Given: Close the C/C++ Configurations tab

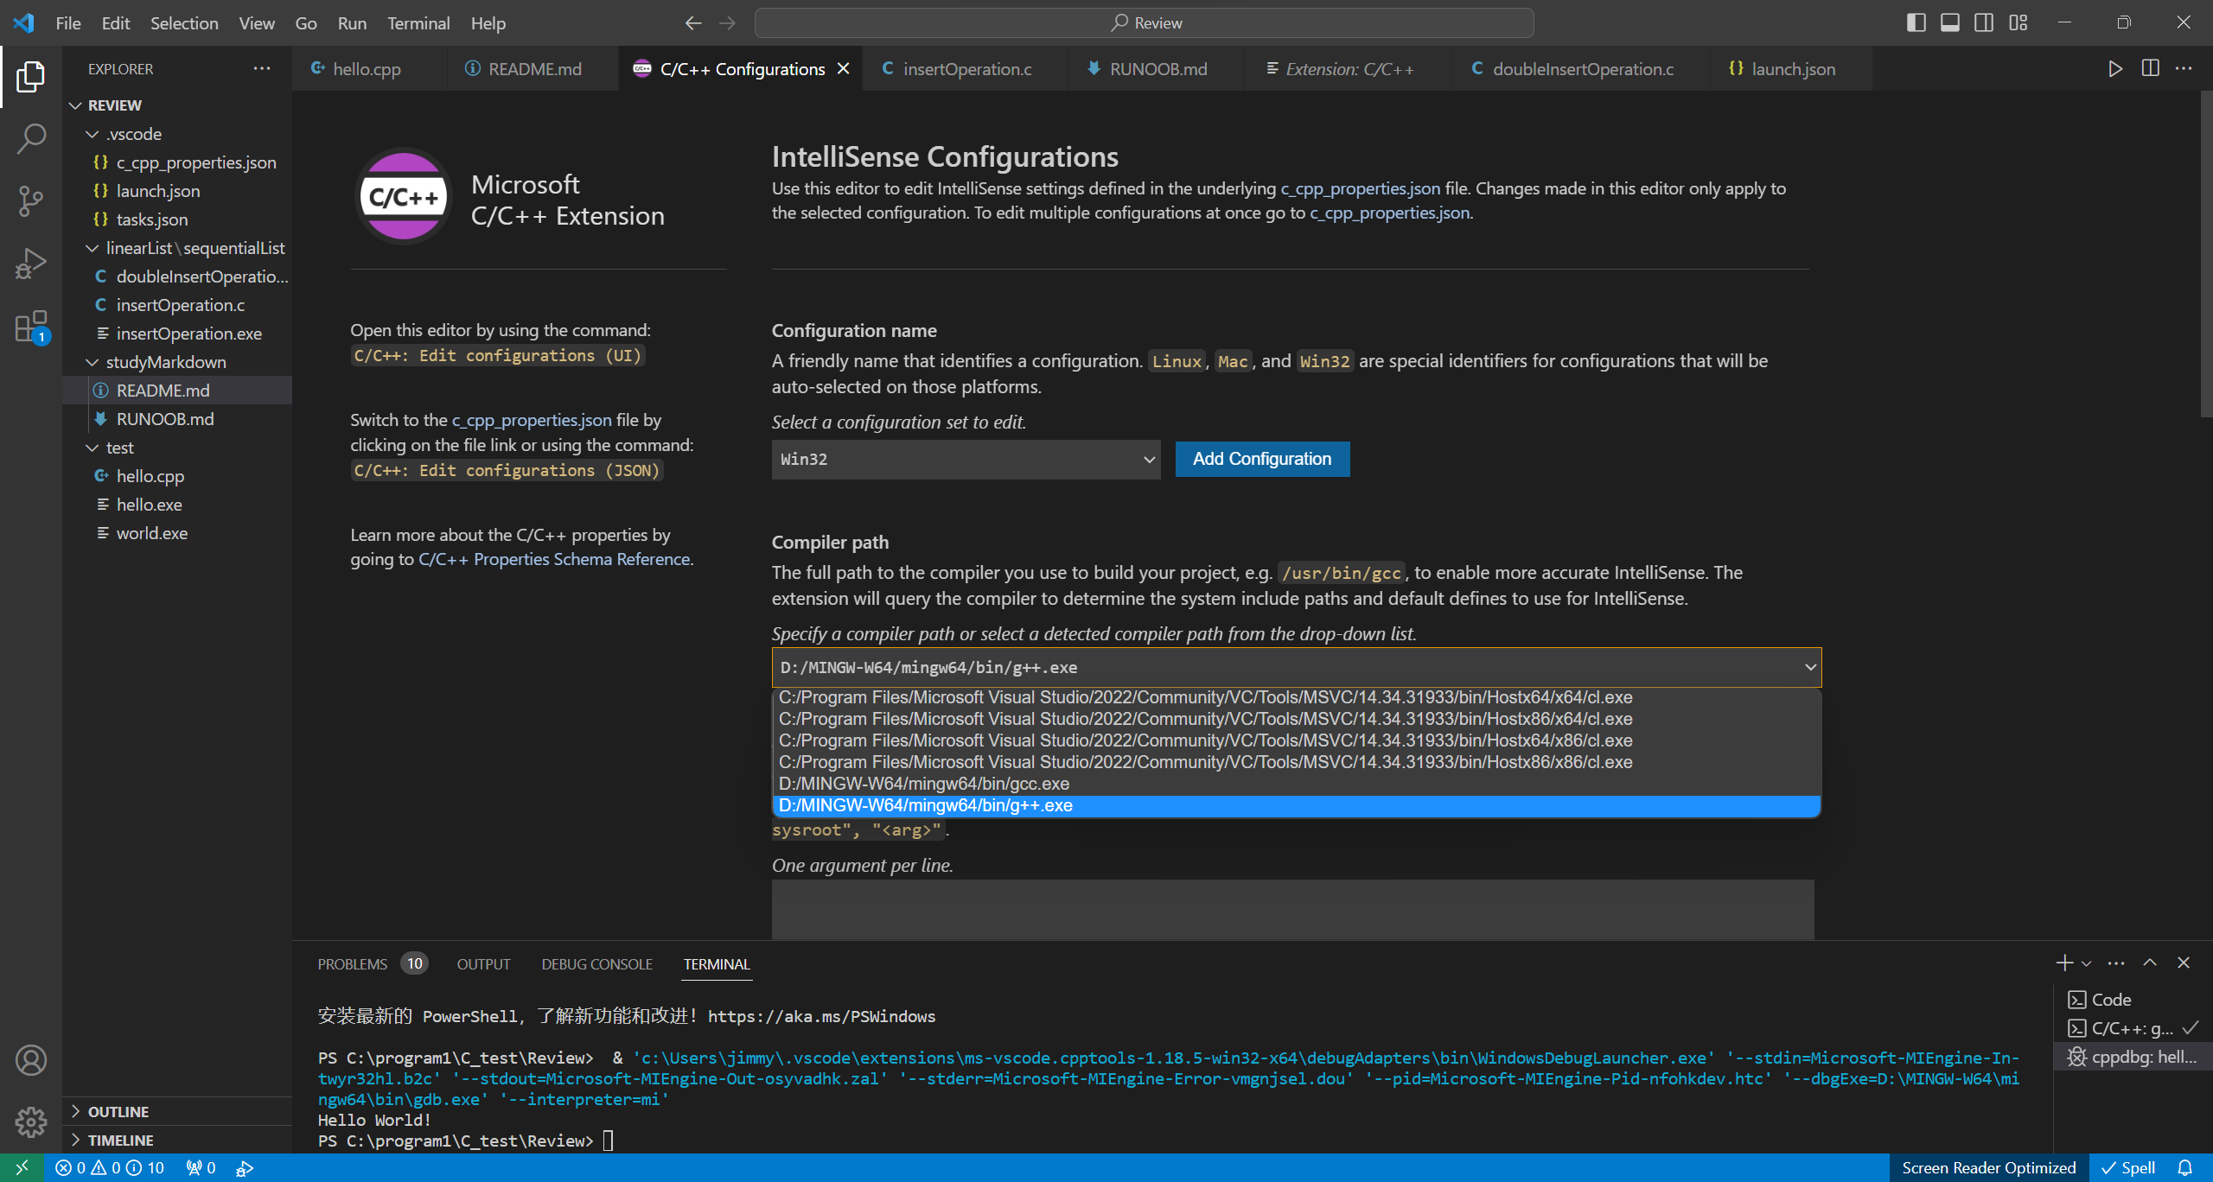Looking at the screenshot, I should point(844,69).
